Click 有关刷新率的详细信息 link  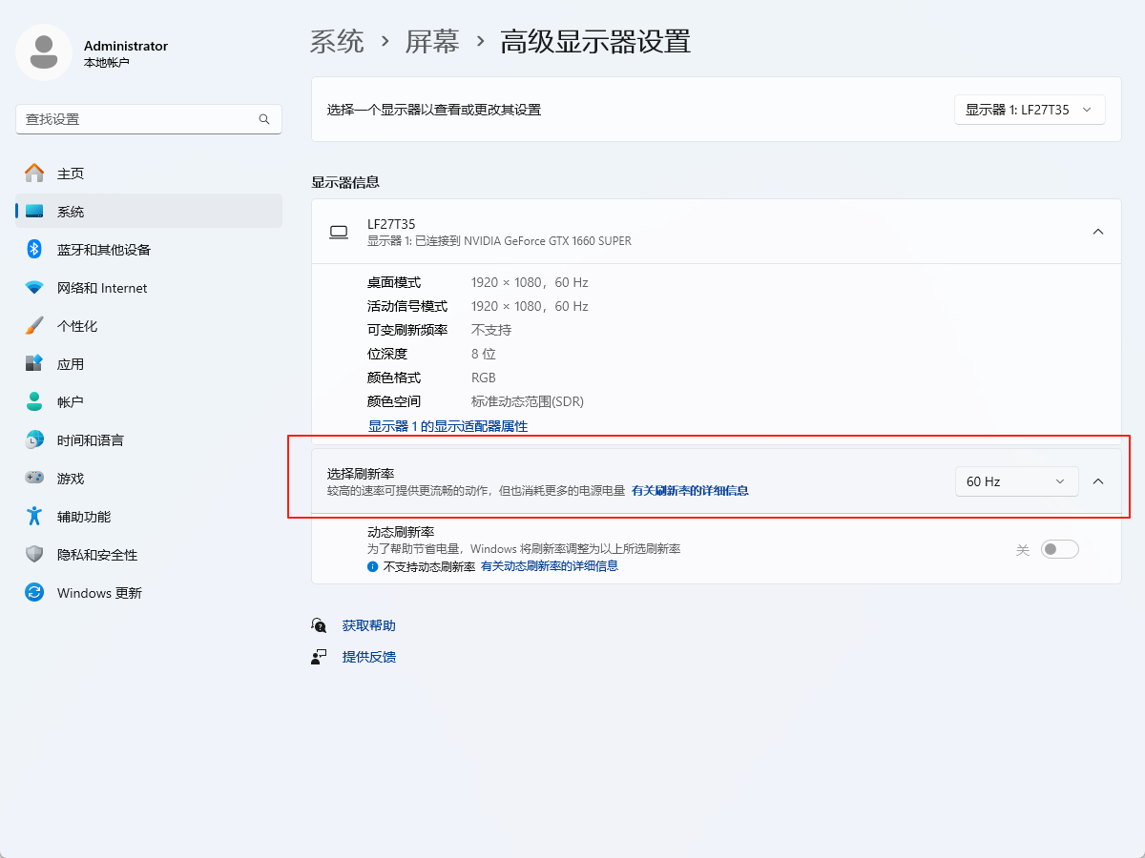tap(690, 490)
